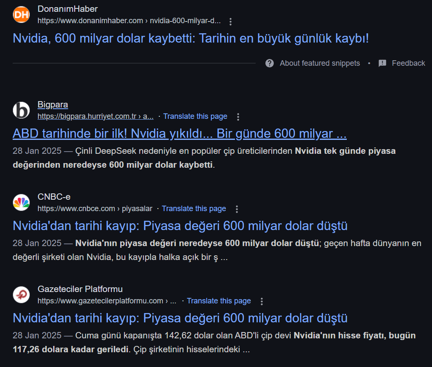The height and width of the screenshot is (367, 432).
Task: Open 'ABD tarihinde bir ilk! Nvidia yıkıldı' headline
Action: pyautogui.click(x=180, y=134)
